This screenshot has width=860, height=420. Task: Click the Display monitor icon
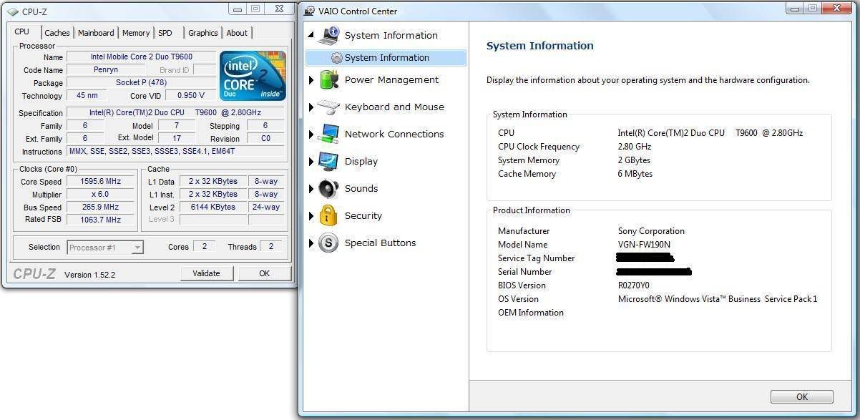329,161
